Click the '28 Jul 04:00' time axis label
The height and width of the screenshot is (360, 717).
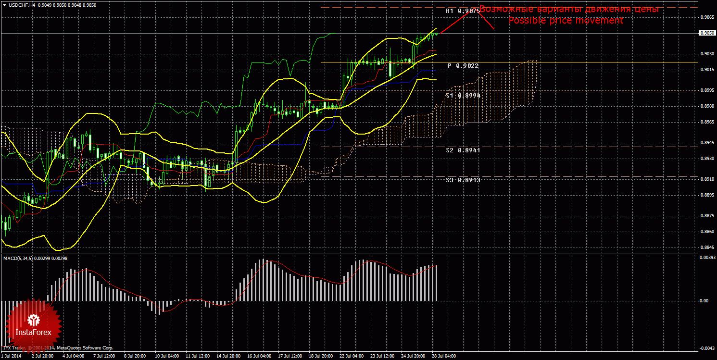[x=444, y=357]
